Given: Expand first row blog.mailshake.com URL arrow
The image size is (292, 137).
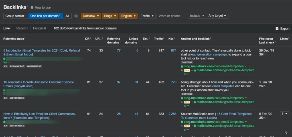Looking at the screenshot, I should (x=246, y=67).
